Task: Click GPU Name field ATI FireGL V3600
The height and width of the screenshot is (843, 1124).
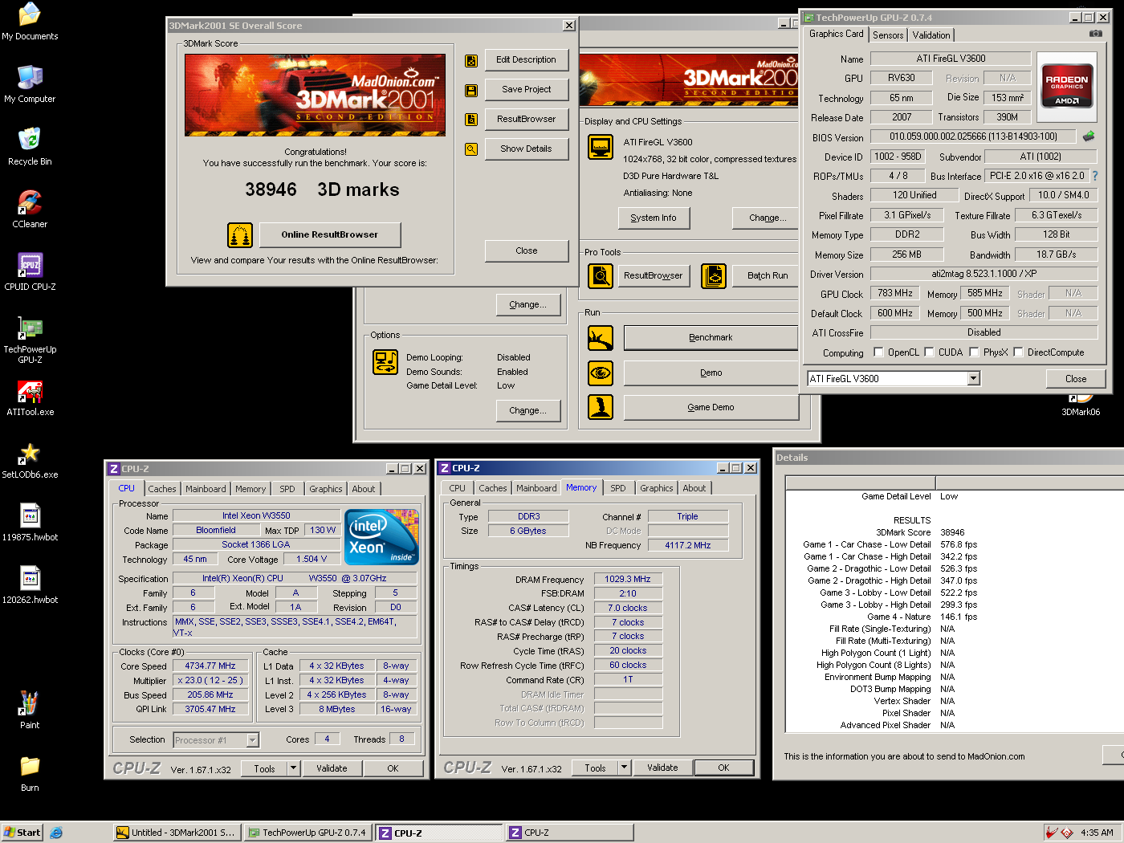Action: 951,59
